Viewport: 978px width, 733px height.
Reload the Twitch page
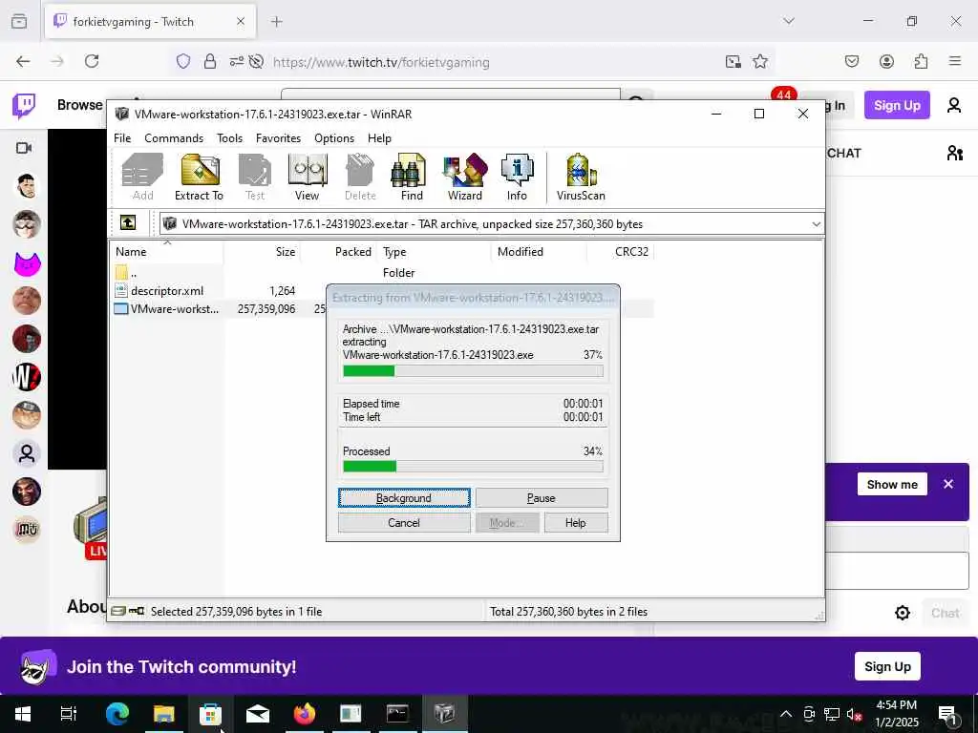(x=92, y=61)
